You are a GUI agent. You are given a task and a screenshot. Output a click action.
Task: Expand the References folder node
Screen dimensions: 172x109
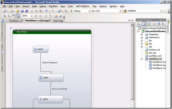(142, 37)
